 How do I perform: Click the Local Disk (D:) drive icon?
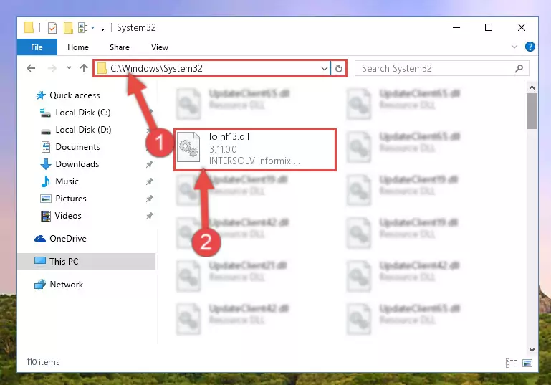[x=46, y=131]
